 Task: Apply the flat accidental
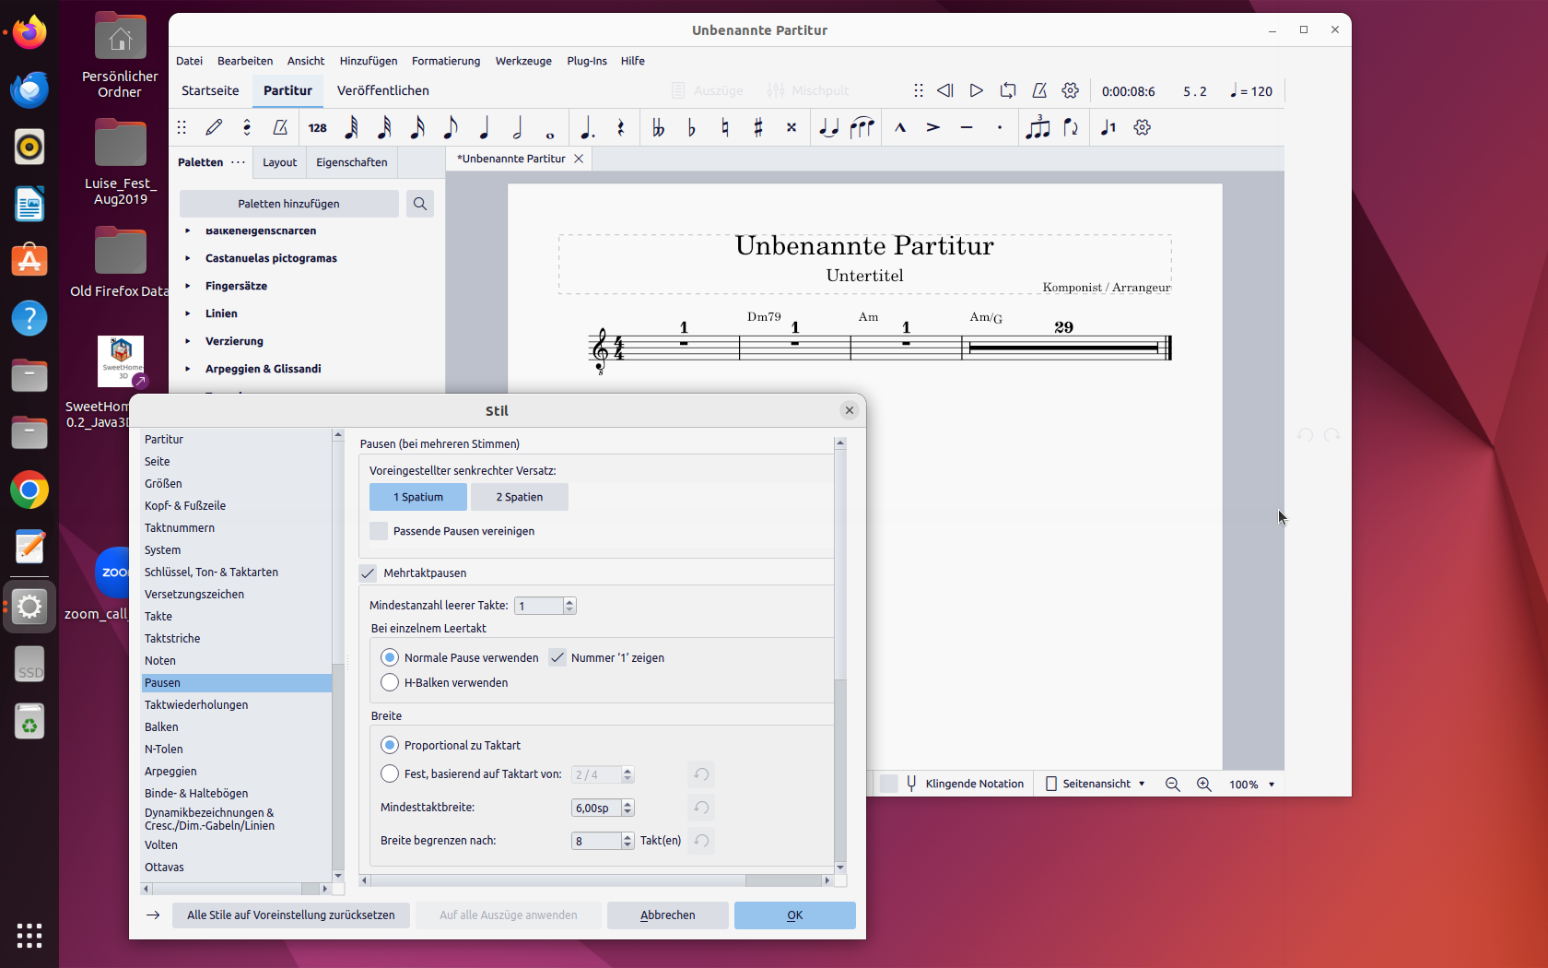pyautogui.click(x=691, y=127)
